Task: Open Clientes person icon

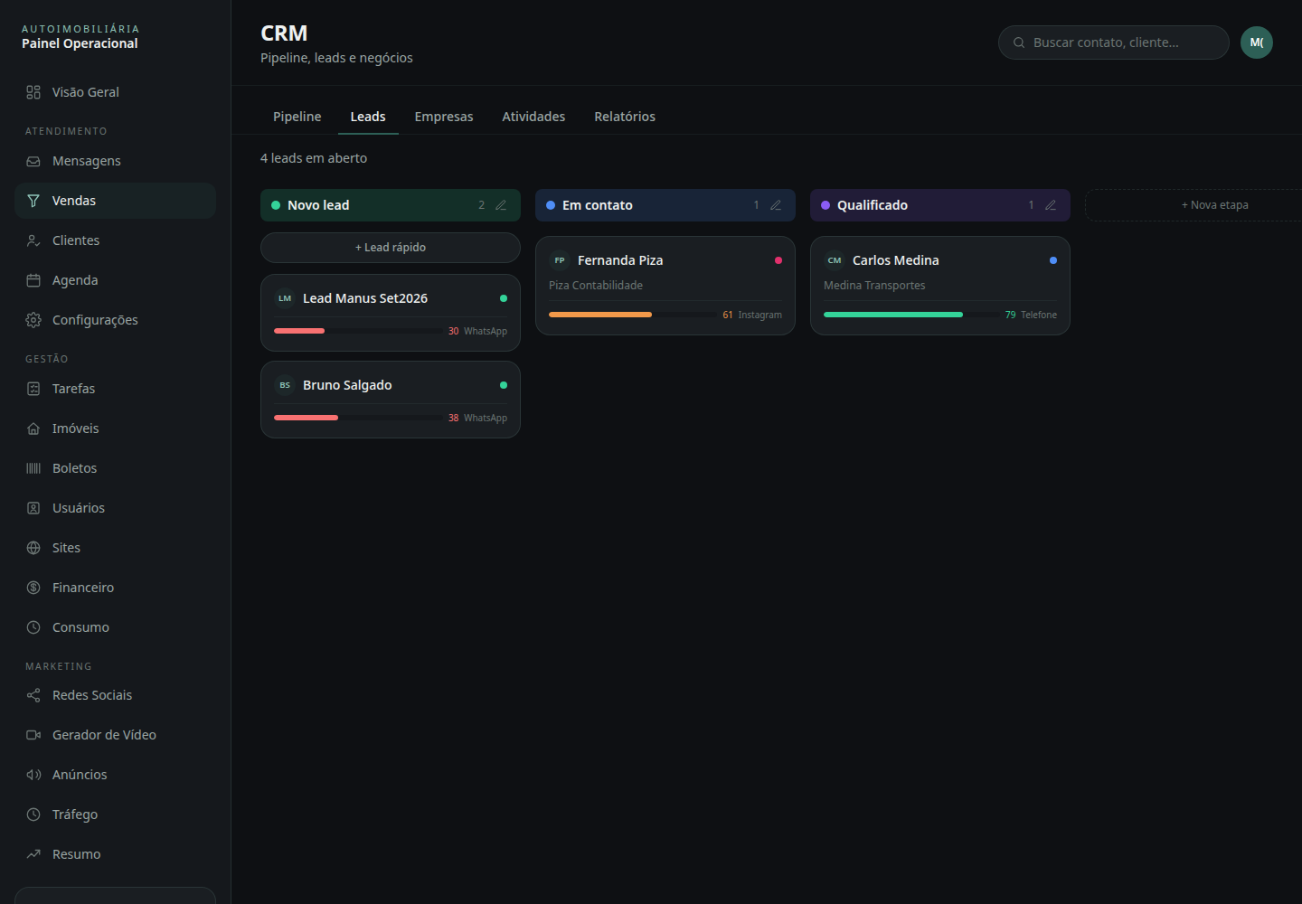Action: [x=33, y=240]
